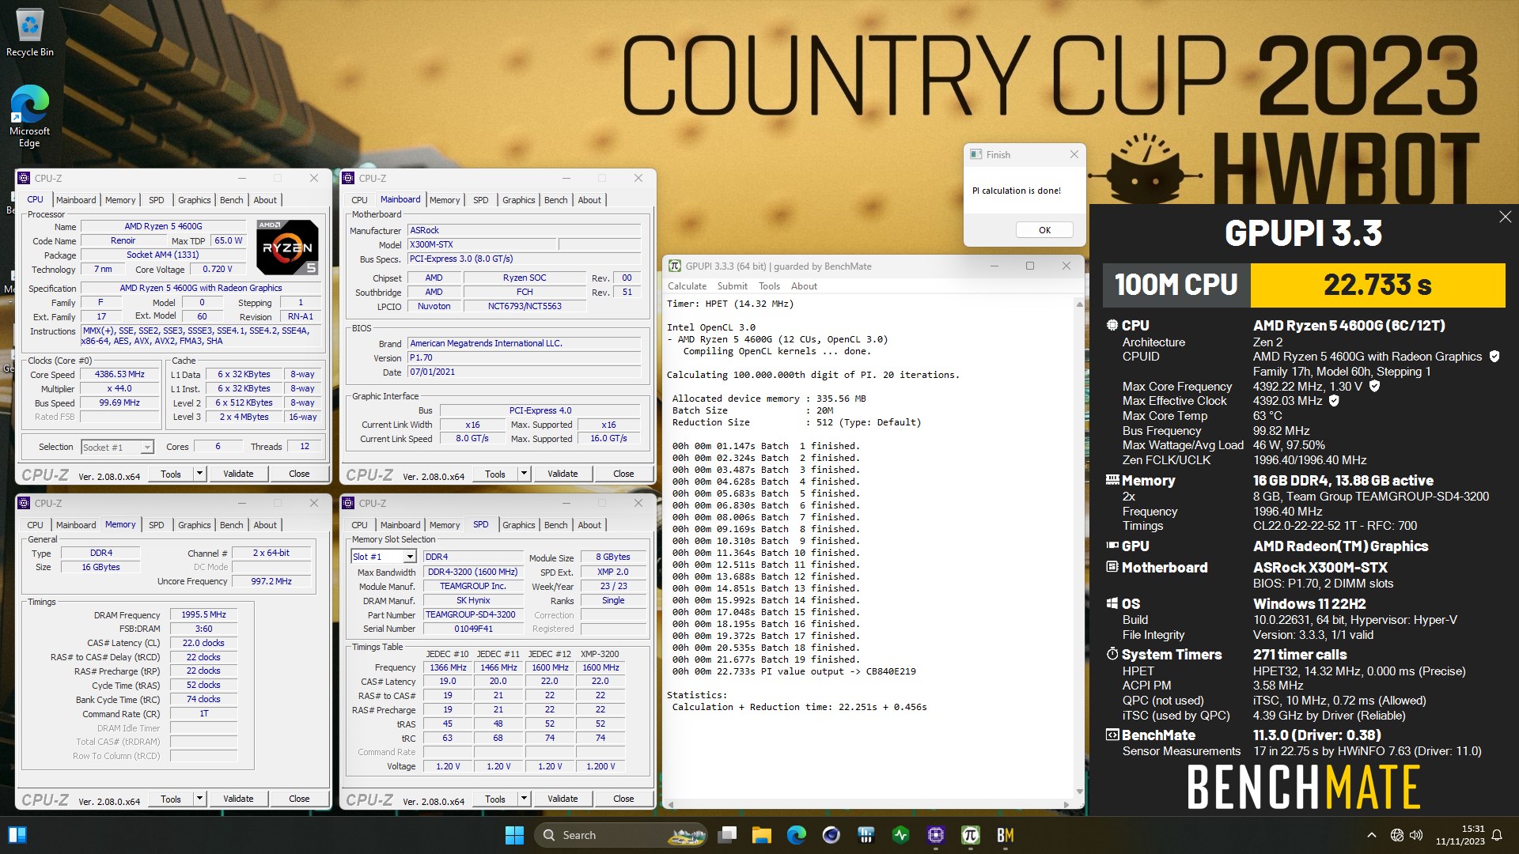Select the DRAM Frequency value 1995.5 MHz
1519x854 pixels.
click(x=203, y=614)
